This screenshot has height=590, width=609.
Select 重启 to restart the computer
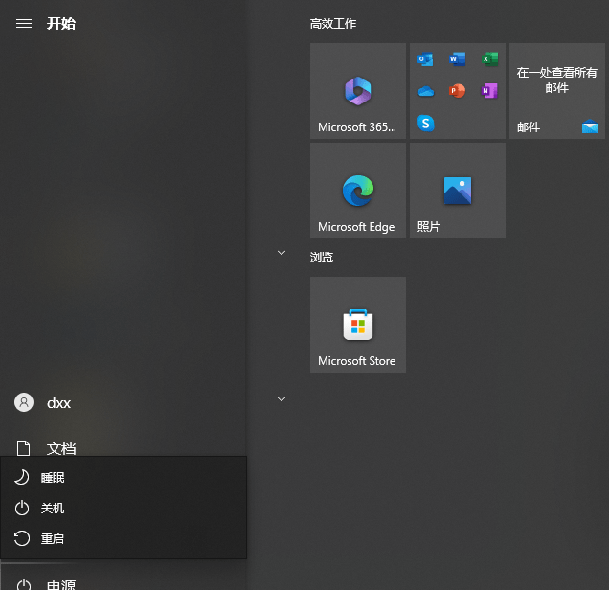tap(53, 539)
